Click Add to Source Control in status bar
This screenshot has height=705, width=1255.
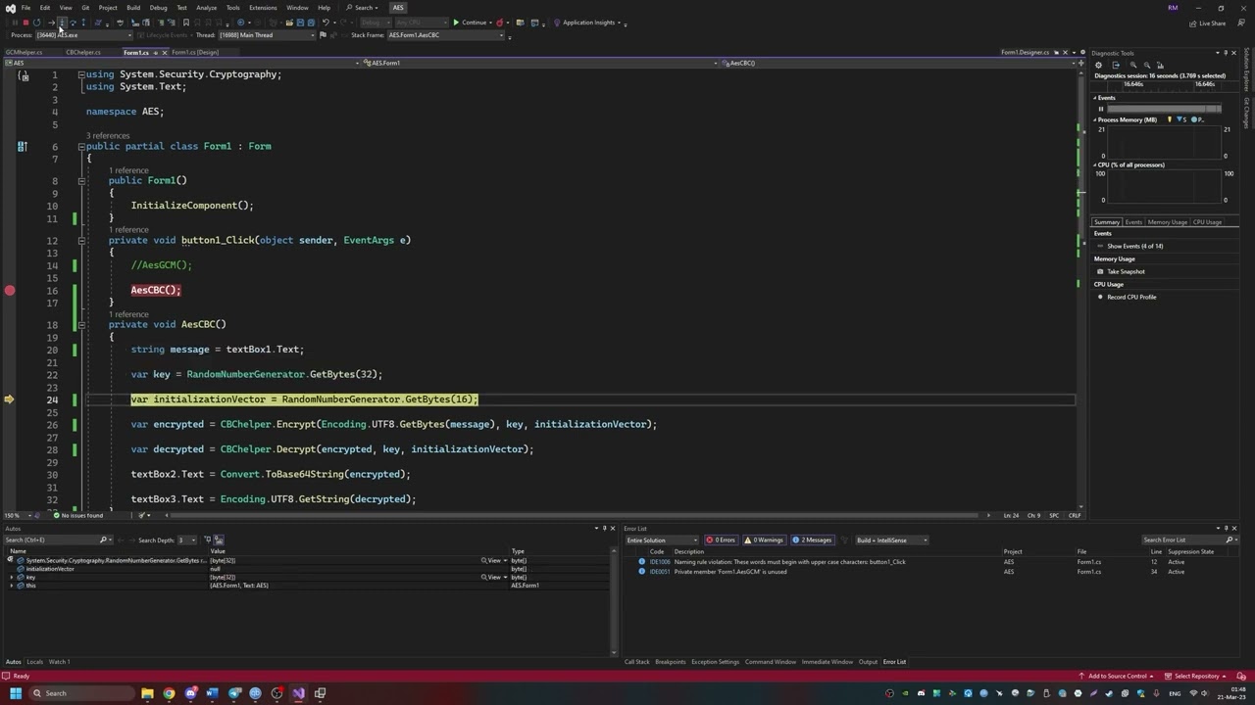coord(1117,677)
